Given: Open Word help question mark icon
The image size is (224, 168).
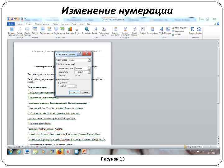Looking at the screenshot, I should pyautogui.click(x=218, y=24).
